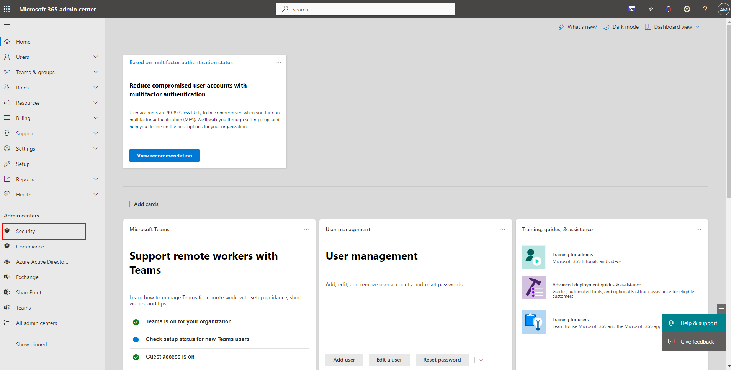Viewport: 731px width, 370px height.
Task: Click the Help & support button
Action: pyautogui.click(x=694, y=323)
